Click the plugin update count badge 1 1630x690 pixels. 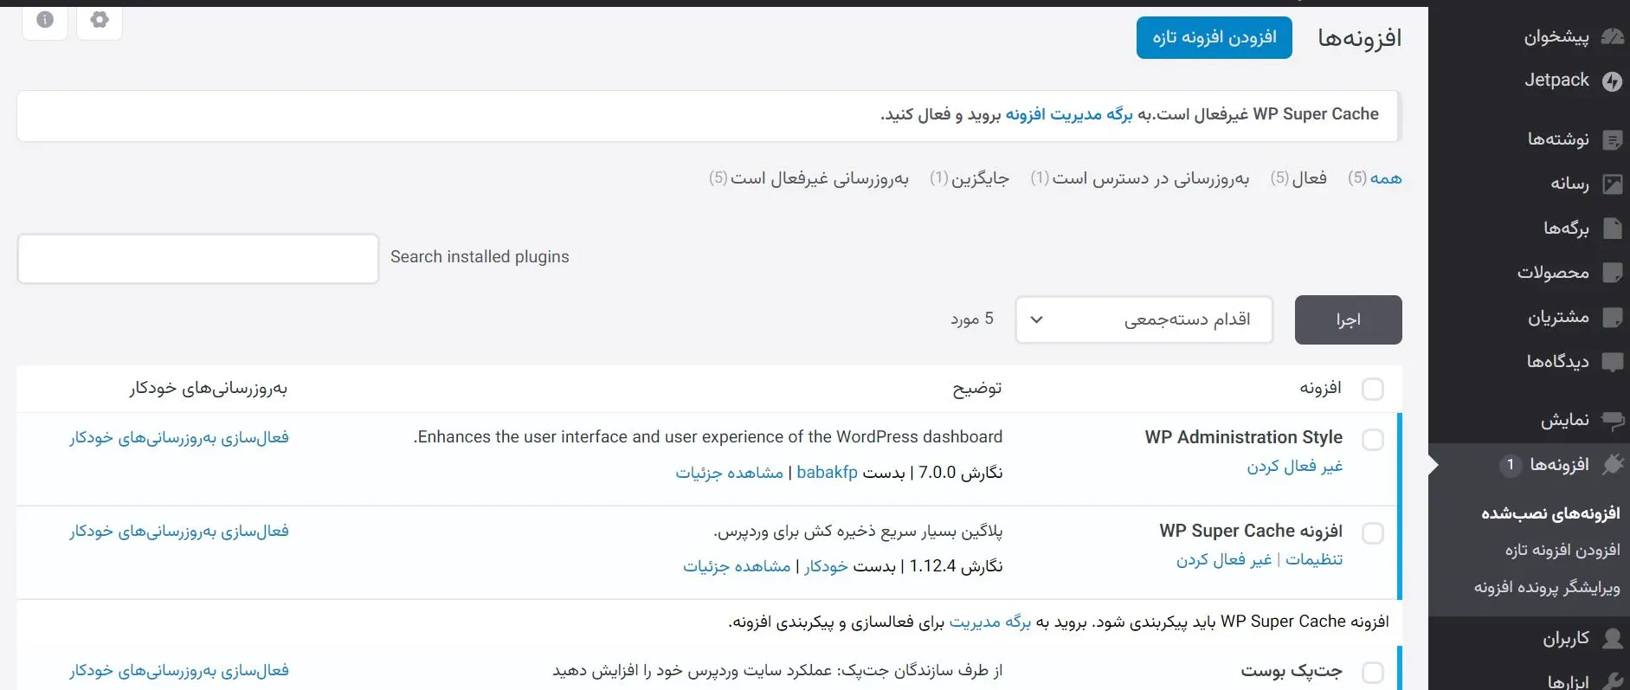click(1510, 465)
